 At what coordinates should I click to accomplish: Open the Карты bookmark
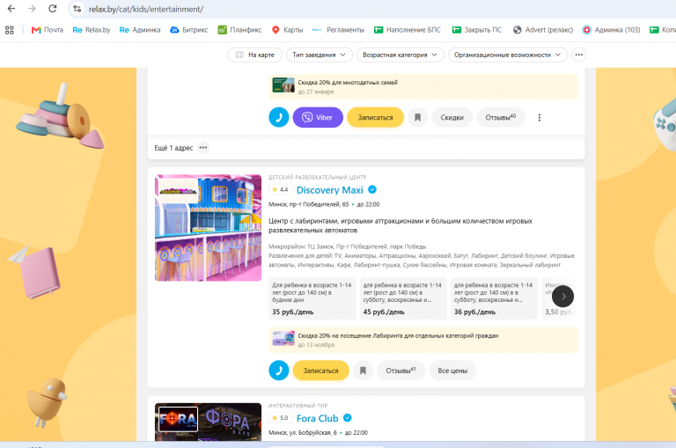(287, 30)
